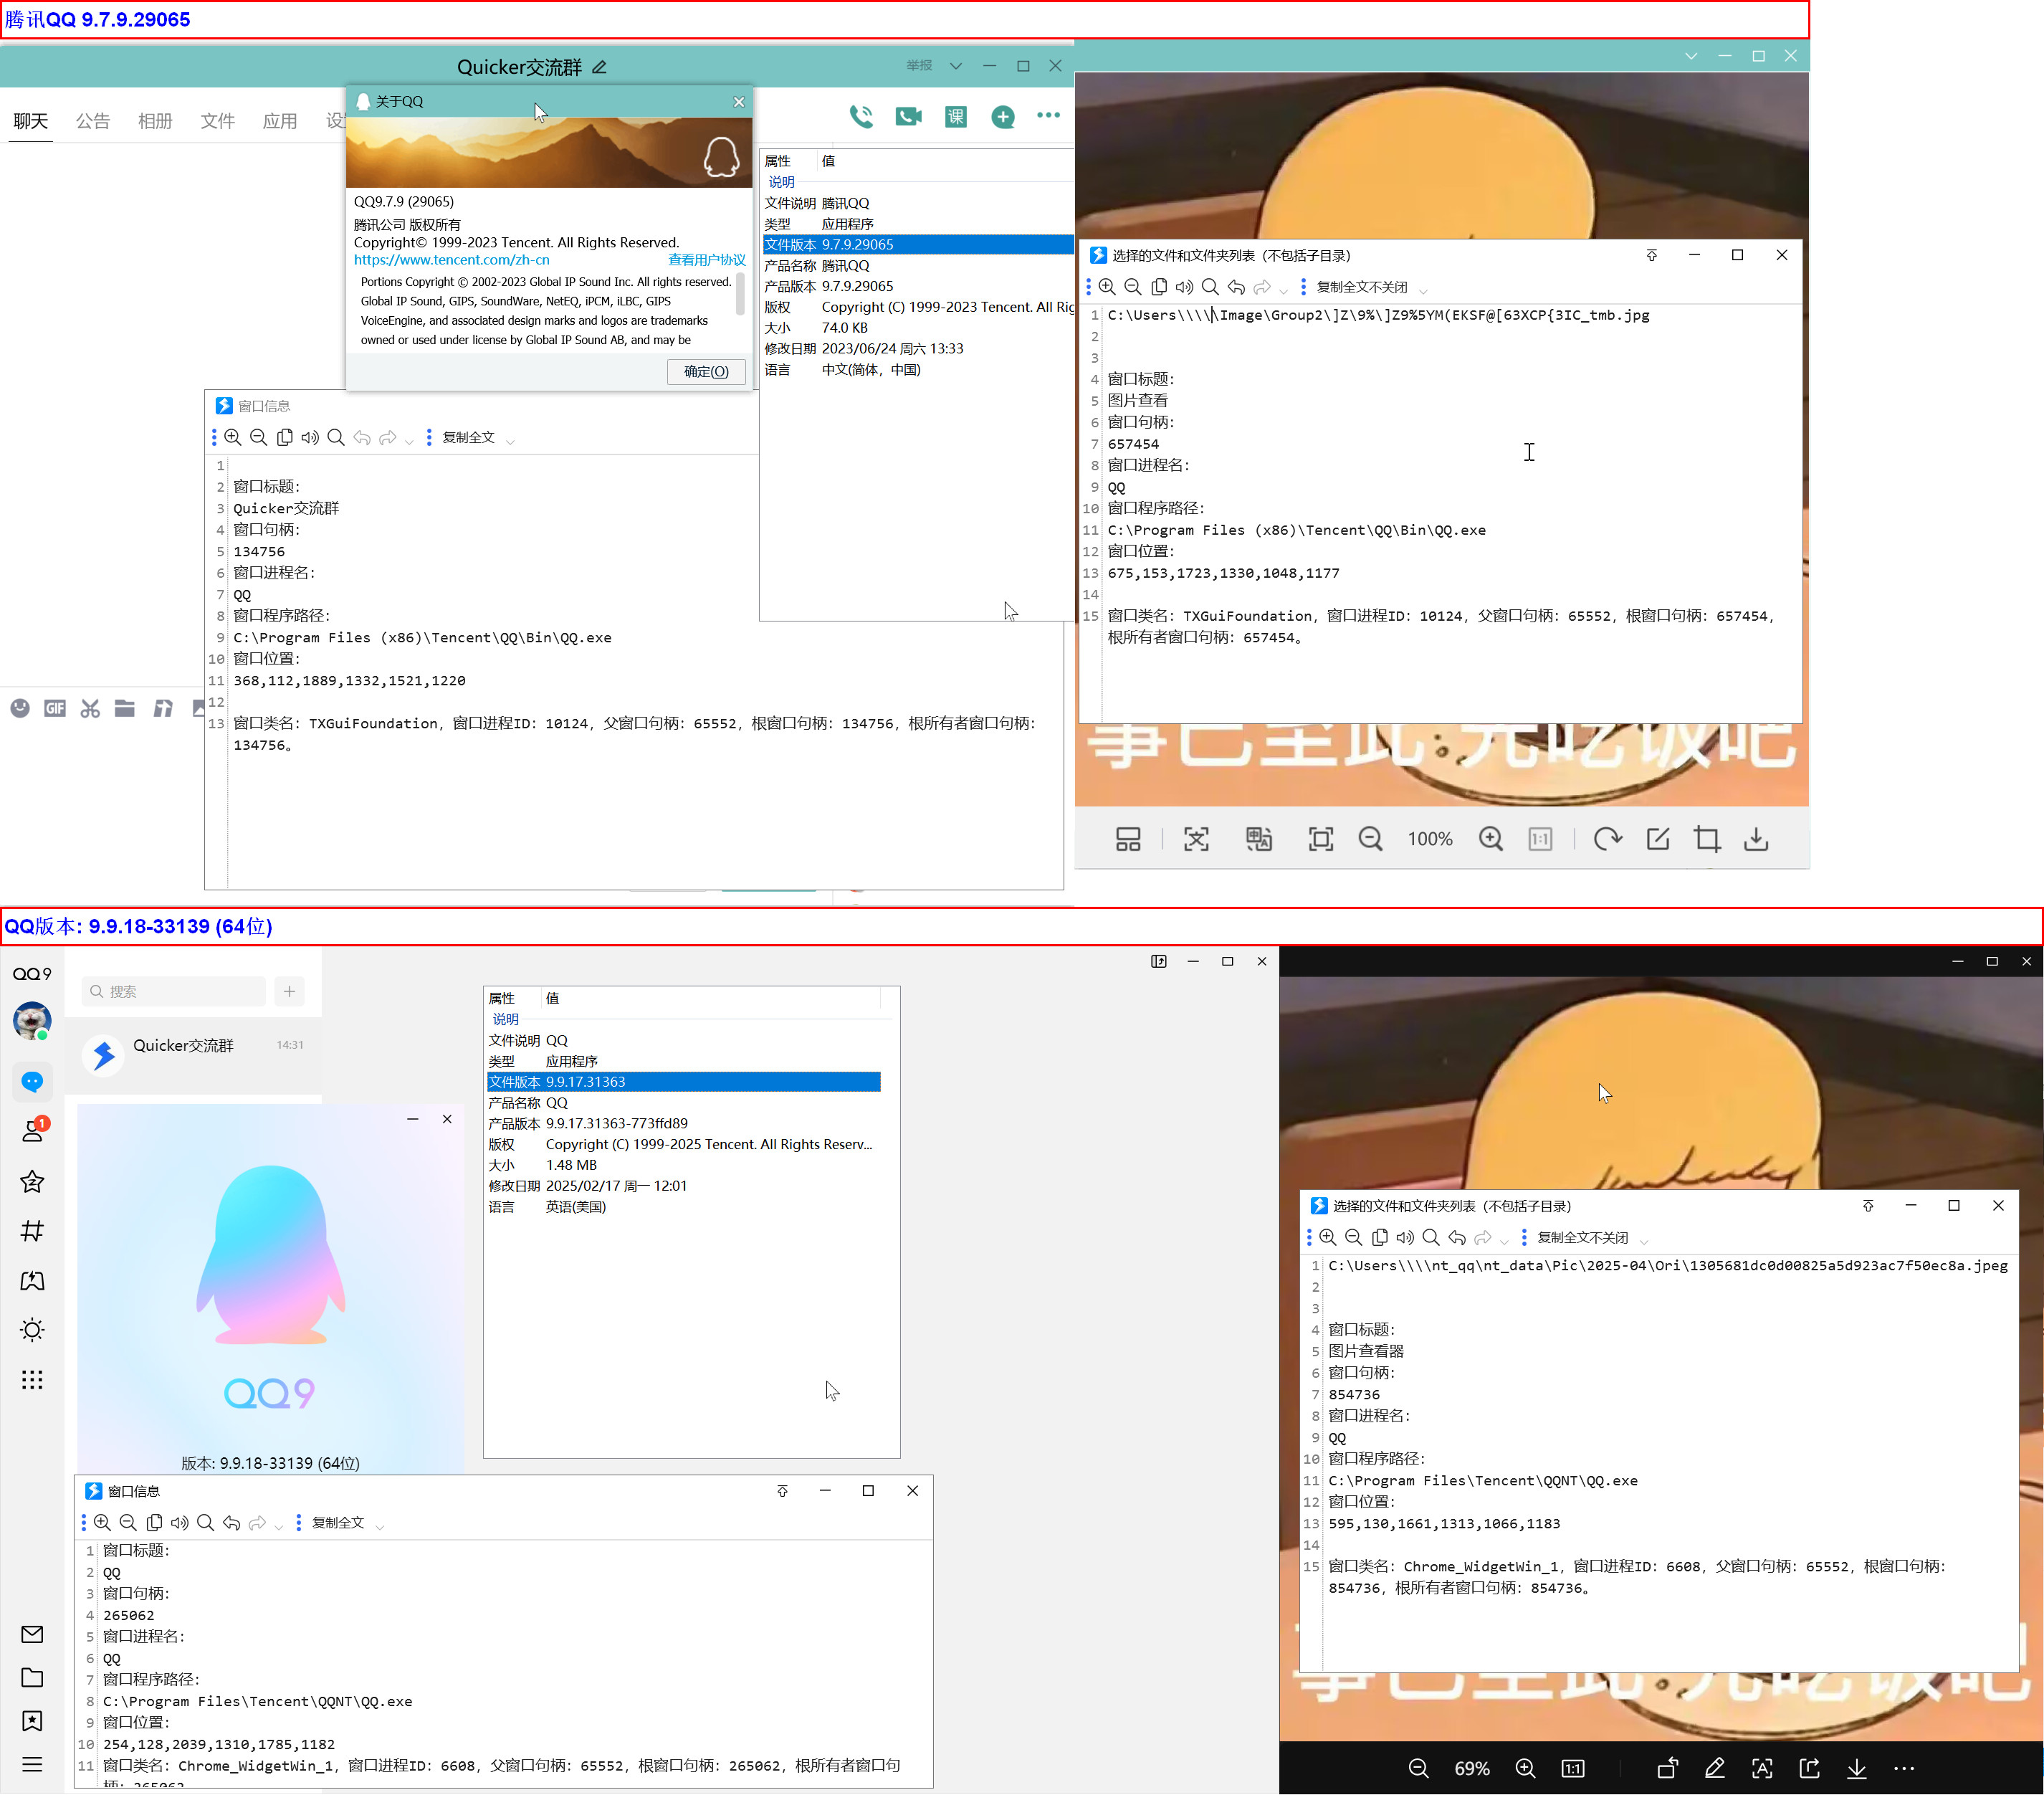Click the 举报 report button

[919, 65]
